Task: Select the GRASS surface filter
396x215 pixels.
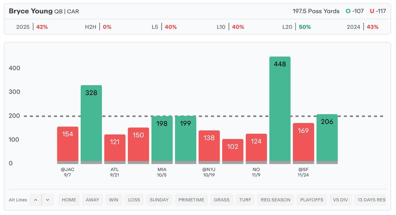Action: pyautogui.click(x=222, y=200)
